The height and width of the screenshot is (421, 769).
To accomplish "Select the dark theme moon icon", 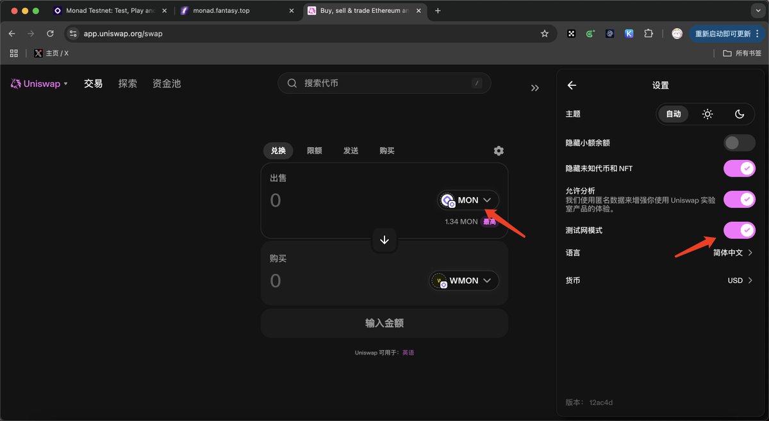I will 740,114.
